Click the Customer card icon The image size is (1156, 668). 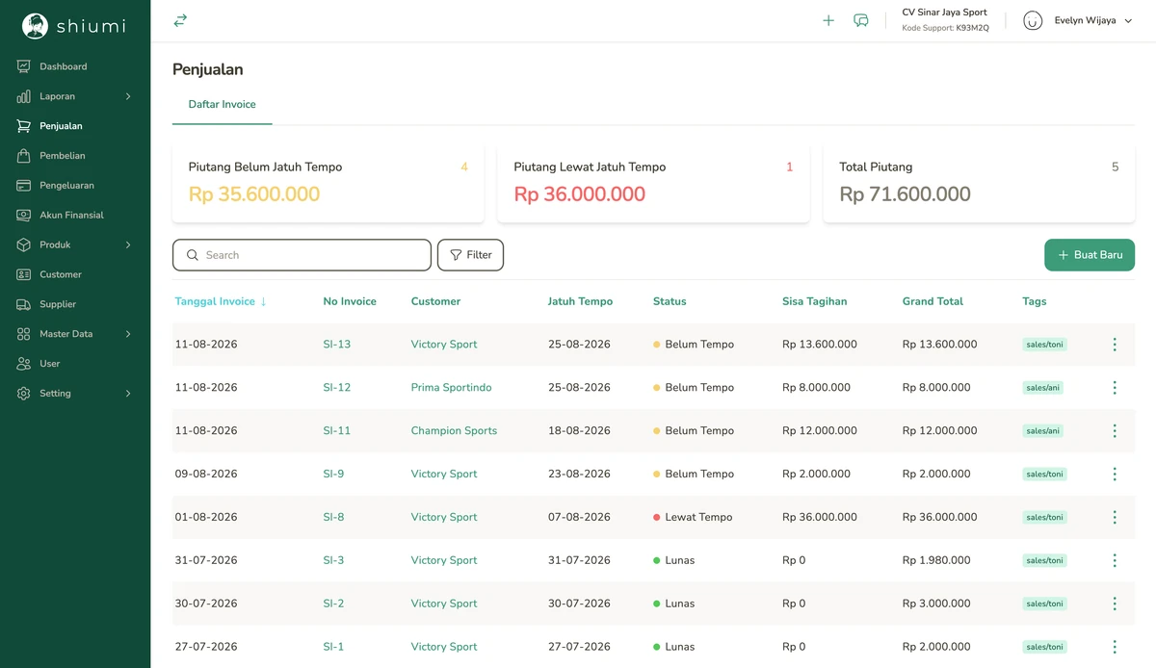pyautogui.click(x=24, y=275)
